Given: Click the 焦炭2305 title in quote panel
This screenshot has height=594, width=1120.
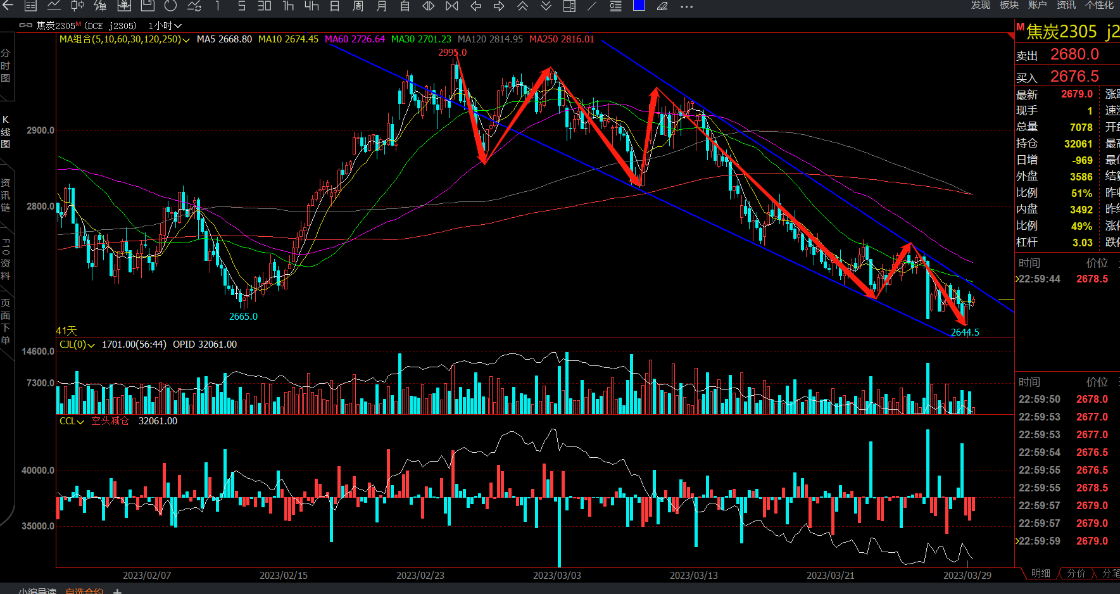Looking at the screenshot, I should [x=1061, y=32].
